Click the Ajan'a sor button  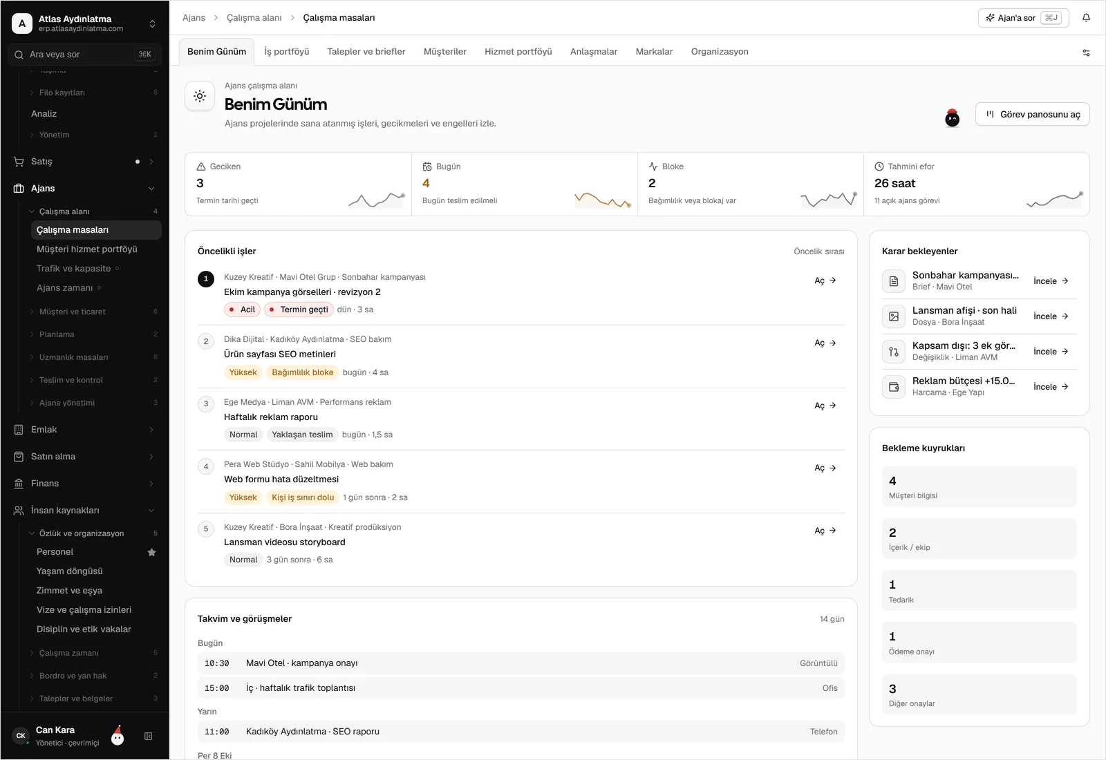click(1023, 18)
